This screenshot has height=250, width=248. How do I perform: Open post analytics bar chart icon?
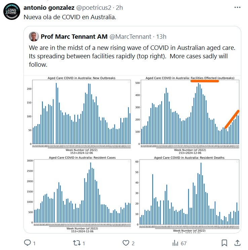pos(175,243)
